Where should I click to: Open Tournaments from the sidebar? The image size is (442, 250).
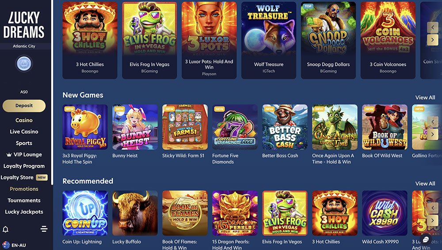click(x=24, y=201)
